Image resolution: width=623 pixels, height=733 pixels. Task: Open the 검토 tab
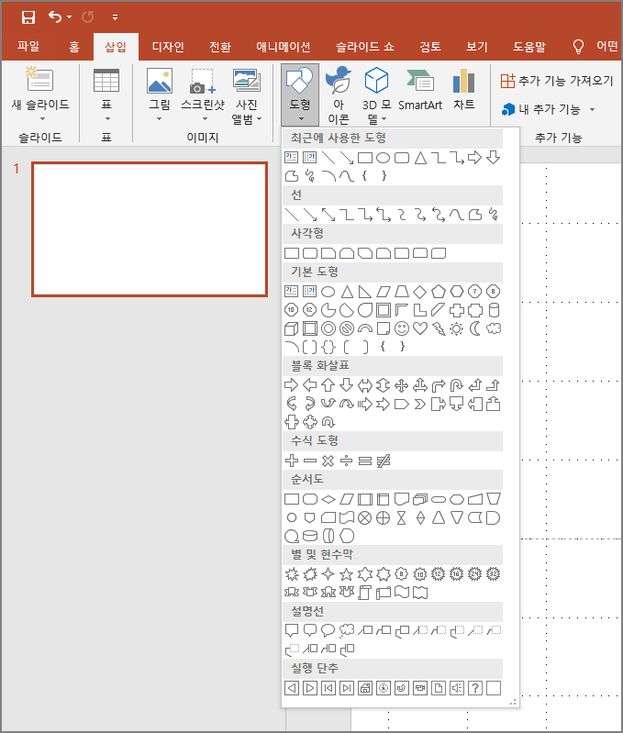430,46
